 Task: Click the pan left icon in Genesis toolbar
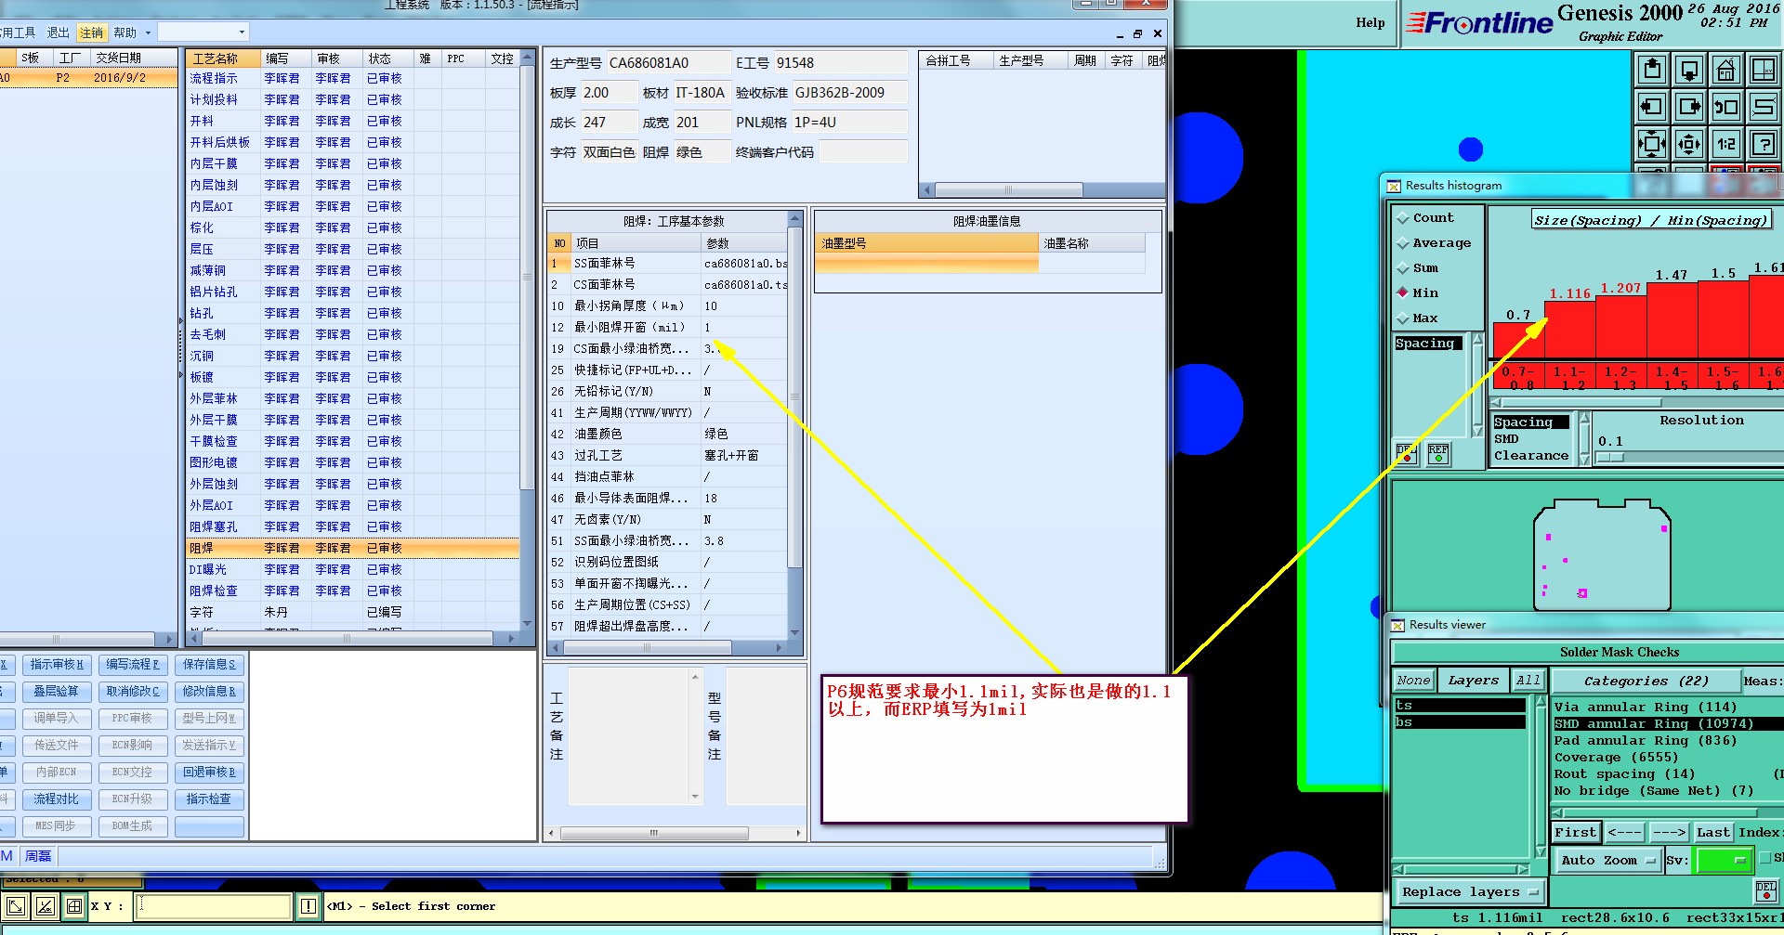click(1652, 107)
